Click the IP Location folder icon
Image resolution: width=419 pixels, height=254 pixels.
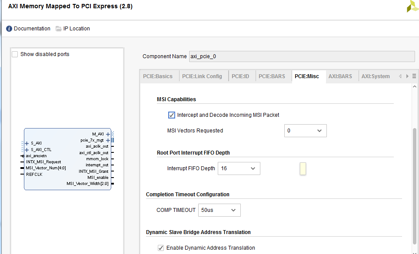pyautogui.click(x=58, y=28)
